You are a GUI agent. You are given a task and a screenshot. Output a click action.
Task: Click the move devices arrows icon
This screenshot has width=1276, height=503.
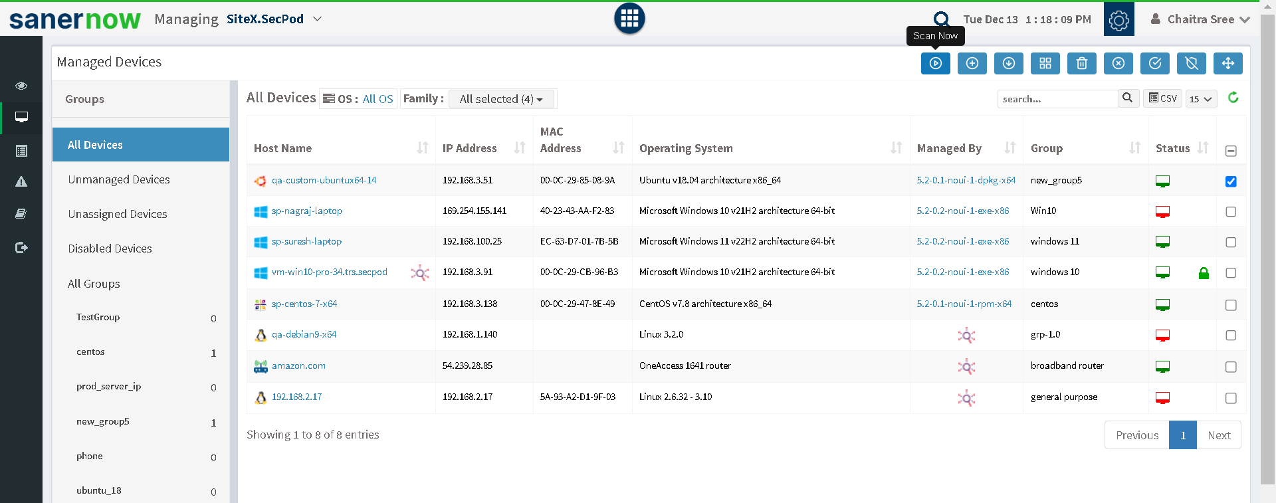tap(1227, 63)
